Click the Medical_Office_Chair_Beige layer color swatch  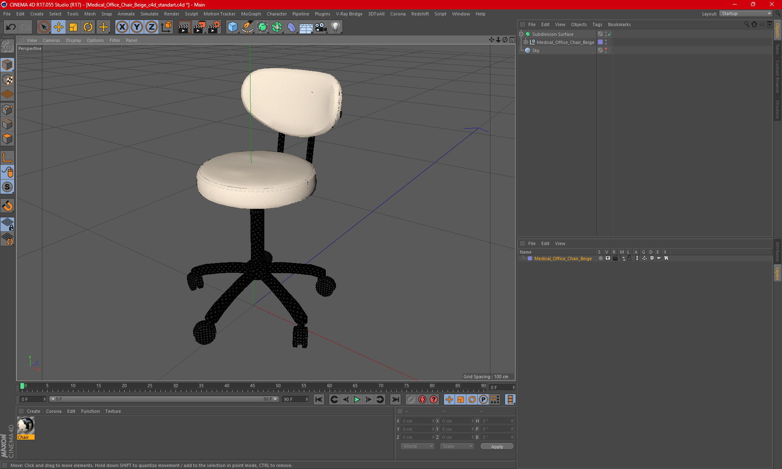pos(530,259)
